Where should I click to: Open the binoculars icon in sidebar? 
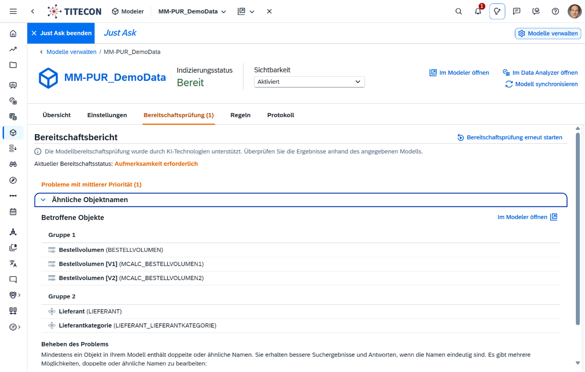(13, 164)
